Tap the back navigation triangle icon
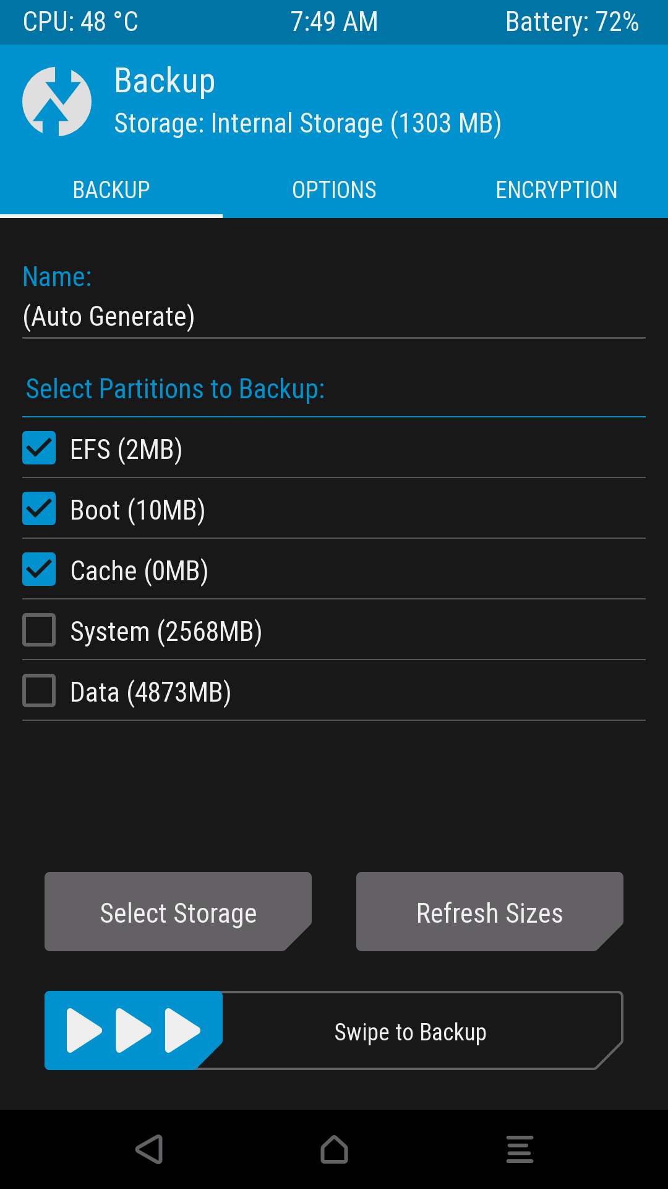Image resolution: width=668 pixels, height=1189 pixels. coord(149,1149)
